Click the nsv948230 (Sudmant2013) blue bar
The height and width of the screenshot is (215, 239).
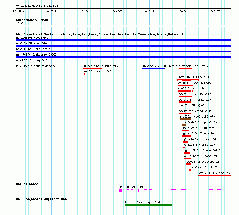click(x=153, y=68)
